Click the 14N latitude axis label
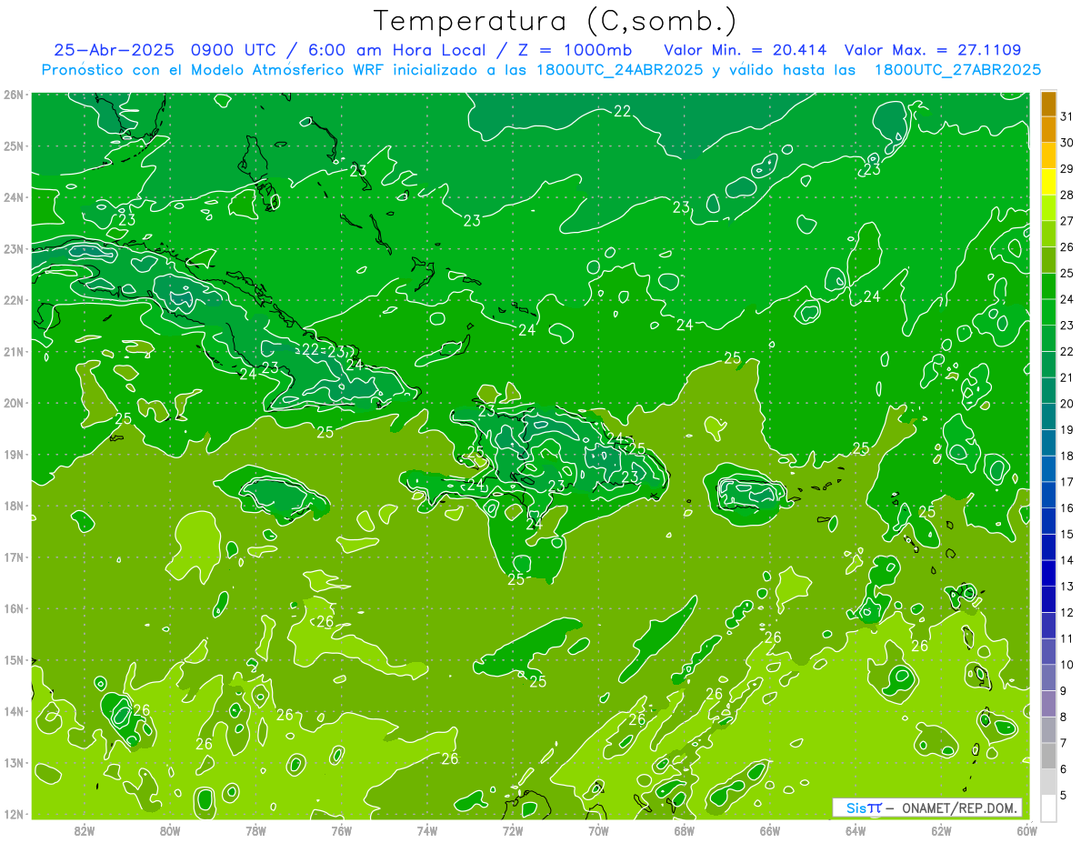The height and width of the screenshot is (843, 1091). [x=14, y=711]
